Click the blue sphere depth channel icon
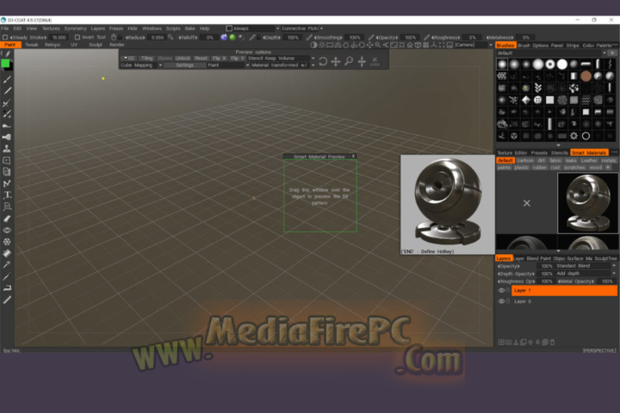Image resolution: width=620 pixels, height=413 pixels. (x=224, y=37)
